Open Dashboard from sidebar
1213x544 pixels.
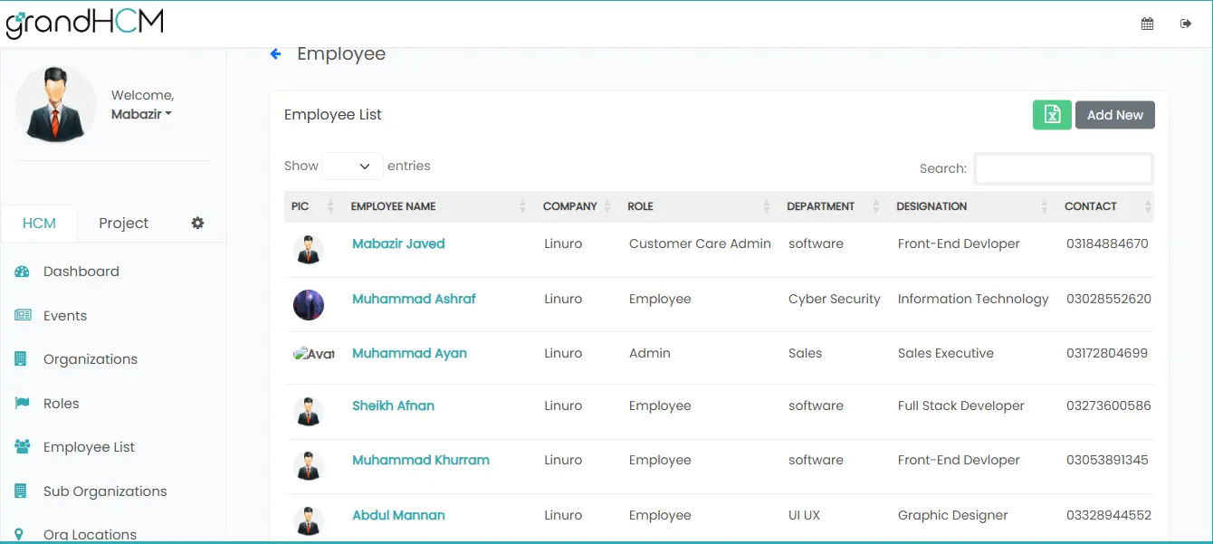point(81,272)
